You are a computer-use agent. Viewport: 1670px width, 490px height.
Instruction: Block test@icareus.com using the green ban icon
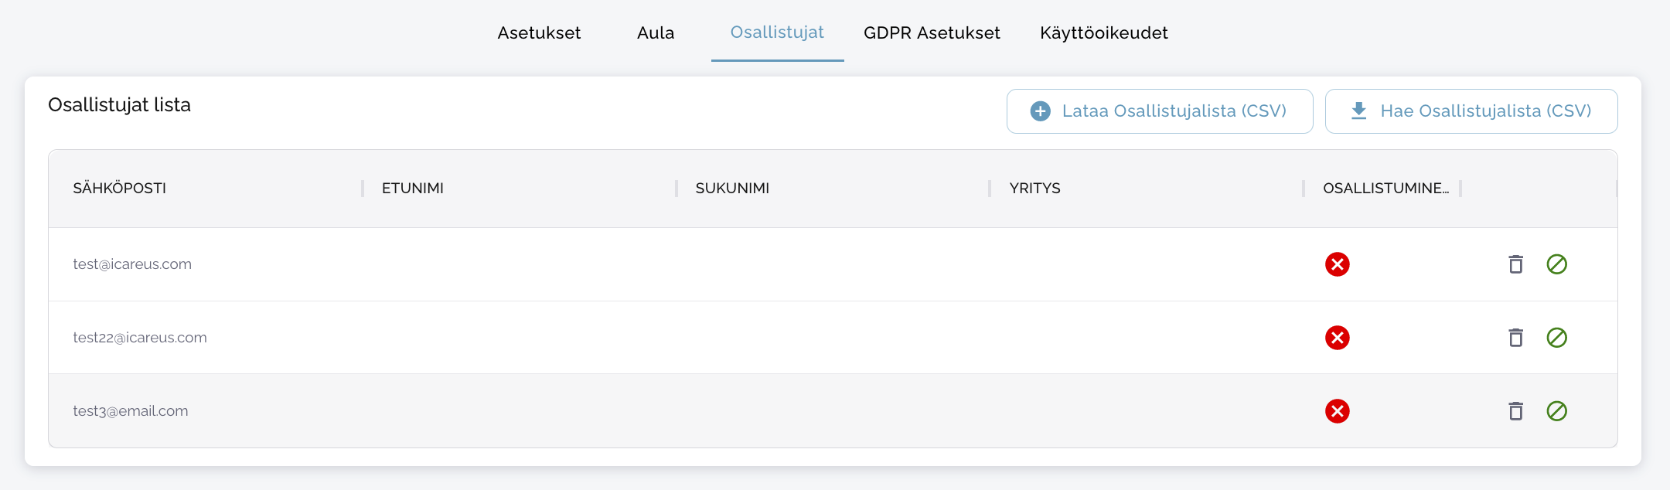click(1556, 264)
